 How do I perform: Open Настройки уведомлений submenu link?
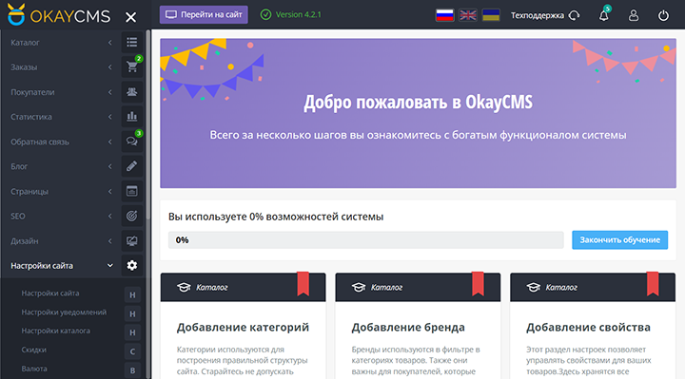coord(64,313)
